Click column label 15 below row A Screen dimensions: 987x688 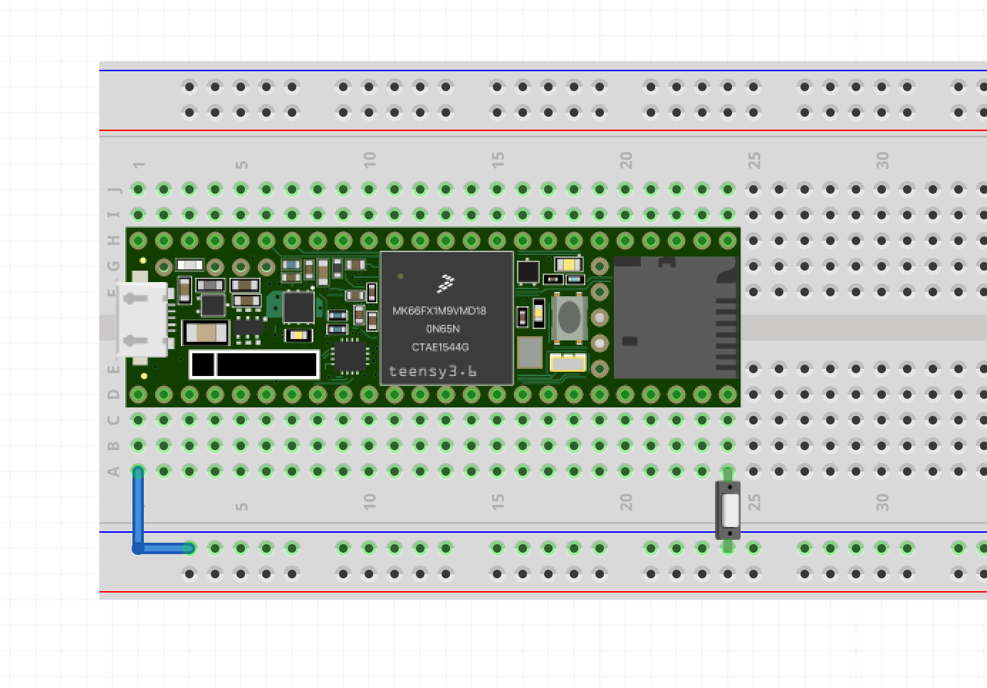(498, 501)
